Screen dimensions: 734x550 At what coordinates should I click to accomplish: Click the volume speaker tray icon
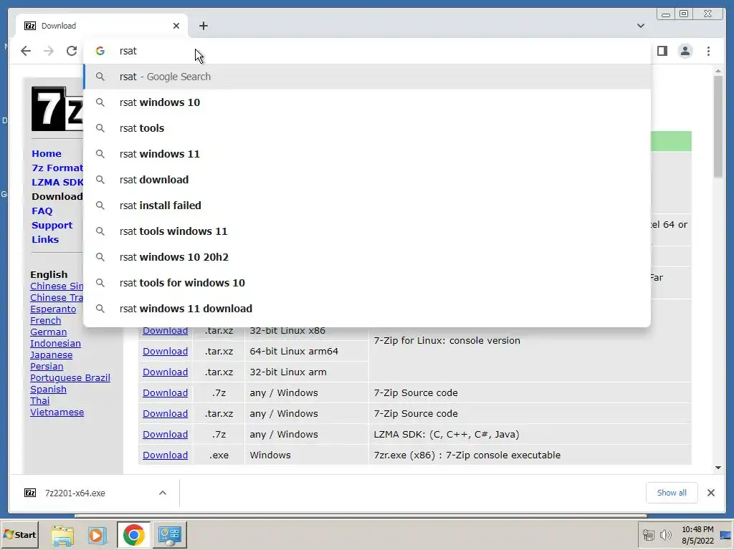pyautogui.click(x=664, y=535)
